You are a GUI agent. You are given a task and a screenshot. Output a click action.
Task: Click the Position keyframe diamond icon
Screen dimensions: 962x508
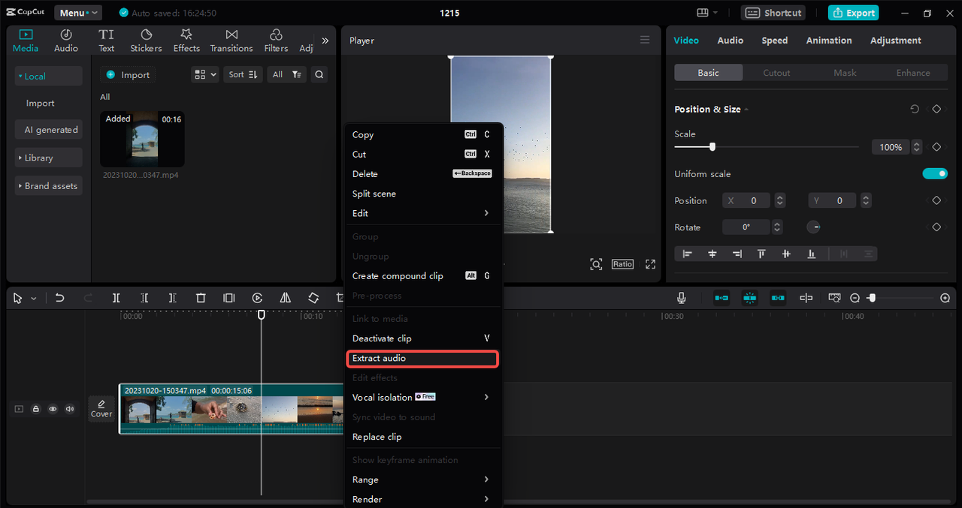click(936, 200)
